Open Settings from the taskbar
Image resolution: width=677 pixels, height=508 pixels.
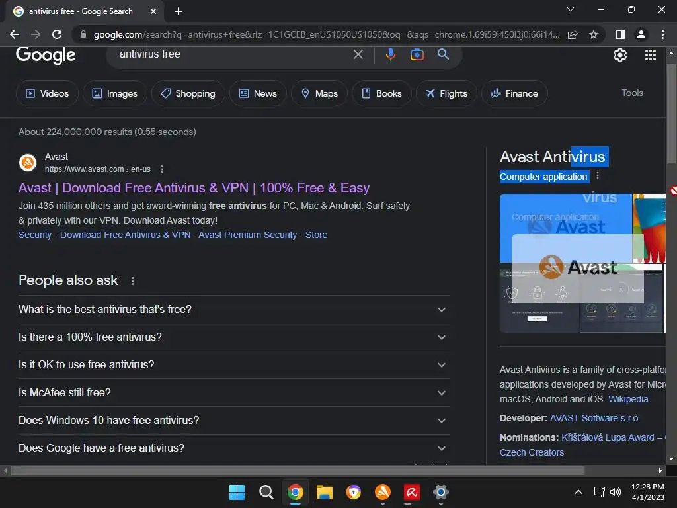pyautogui.click(x=441, y=492)
